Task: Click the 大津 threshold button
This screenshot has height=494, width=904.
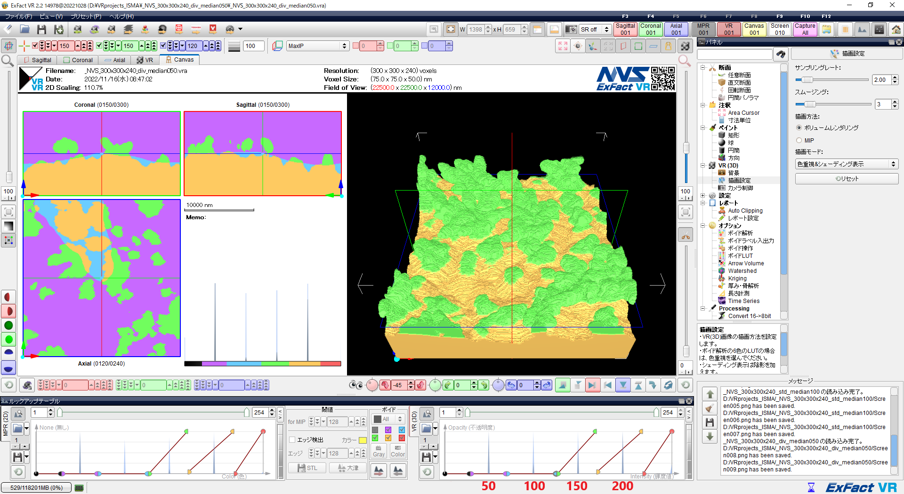Action: pyautogui.click(x=348, y=468)
